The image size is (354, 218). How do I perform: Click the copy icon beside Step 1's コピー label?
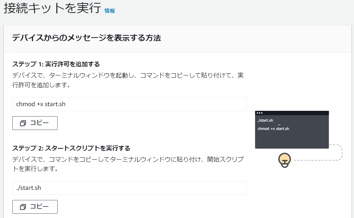[x=24, y=123]
